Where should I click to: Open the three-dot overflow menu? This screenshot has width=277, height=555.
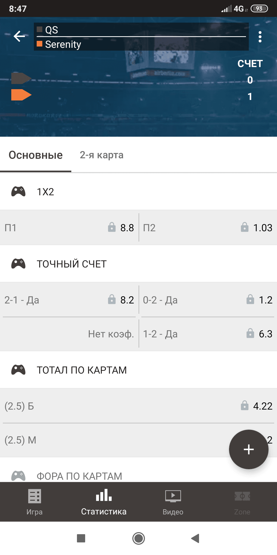[260, 37]
